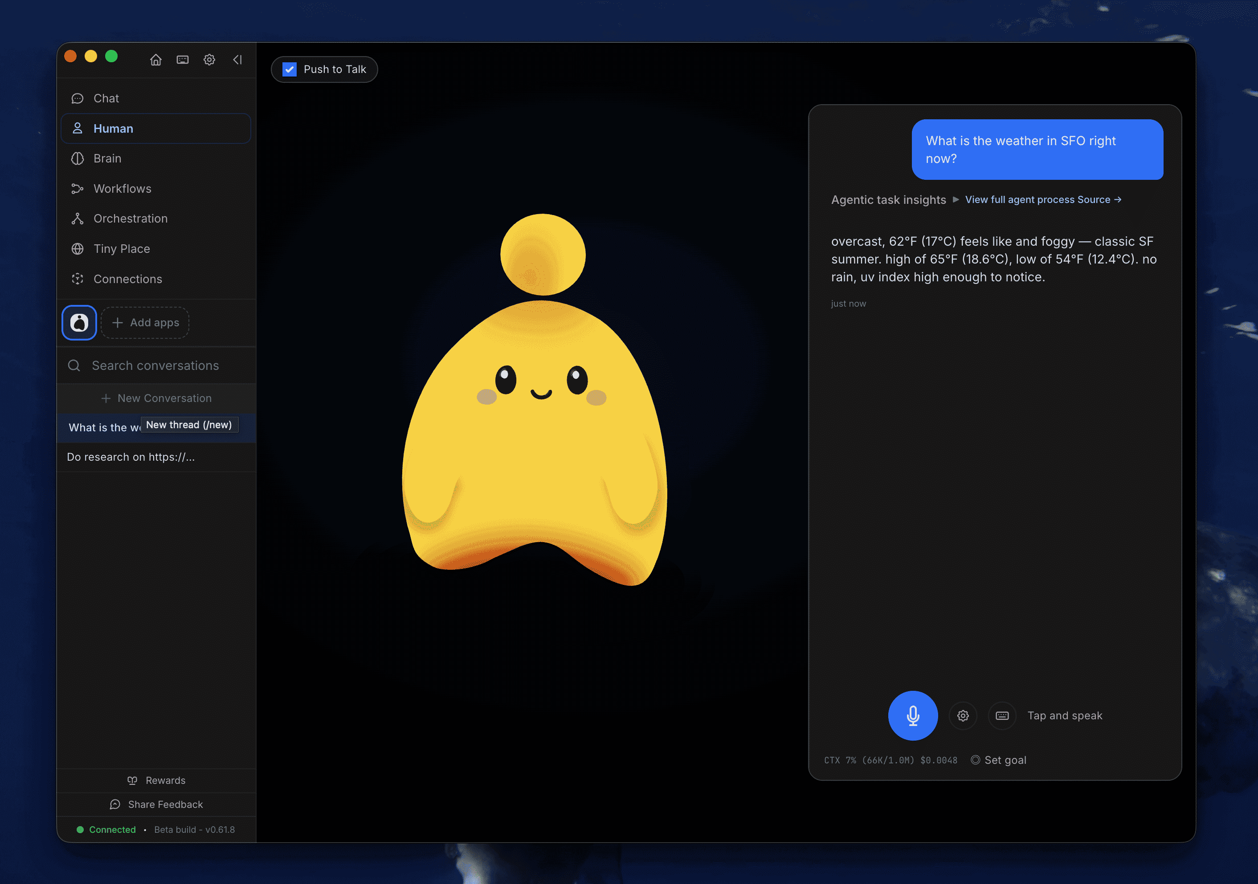This screenshot has height=884, width=1258.
Task: Start a New Conversation
Action: [x=157, y=398]
